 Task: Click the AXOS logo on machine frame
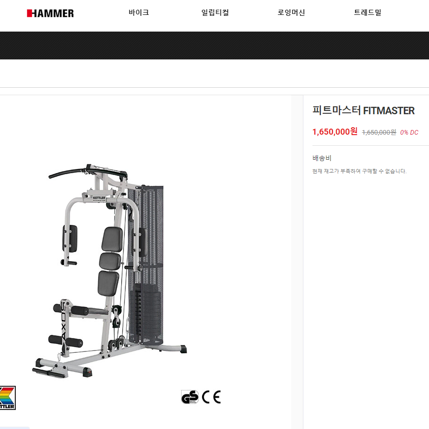coord(64,323)
